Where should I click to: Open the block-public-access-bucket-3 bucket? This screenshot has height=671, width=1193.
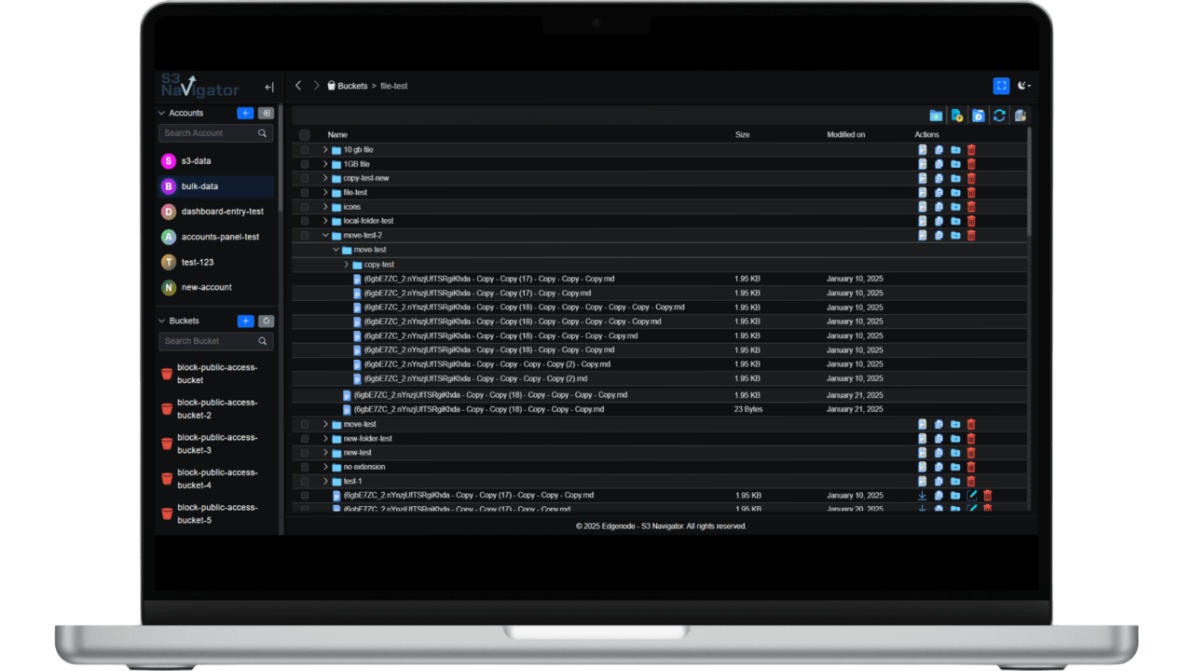pos(216,444)
